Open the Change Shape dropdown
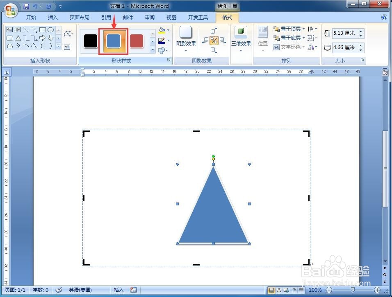The width and height of the screenshot is (392, 297). point(163,51)
